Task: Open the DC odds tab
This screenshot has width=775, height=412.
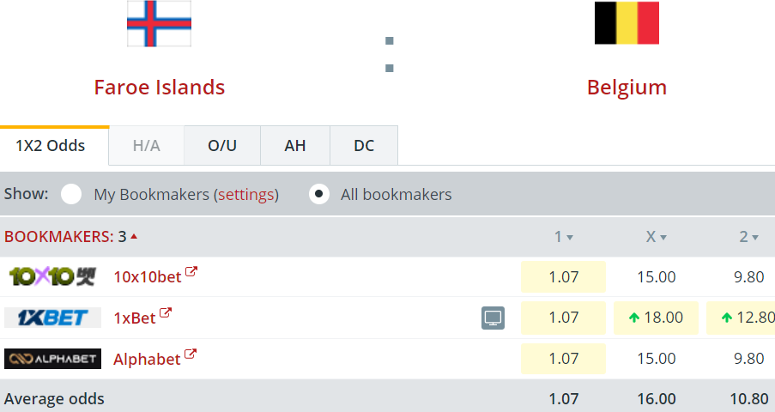Action: [x=364, y=146]
